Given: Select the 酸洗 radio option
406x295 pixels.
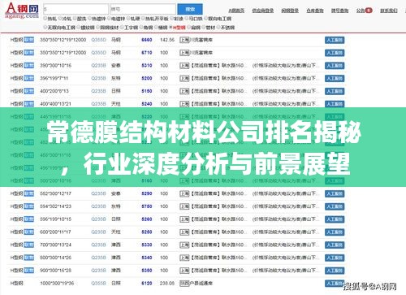Looking at the screenshot, I should click(75, 19).
